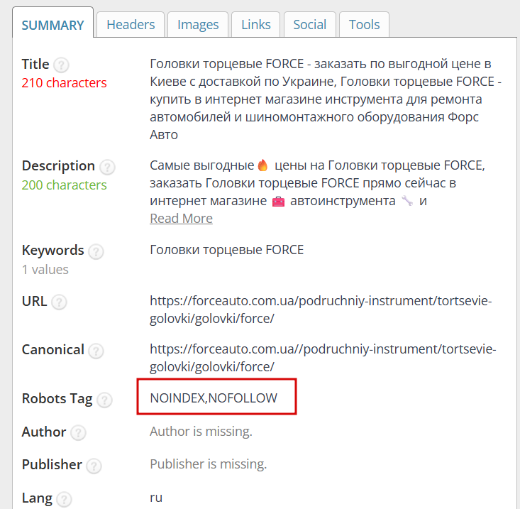Open the Tools tab
Viewport: 520px width, 509px height.
pos(364,25)
